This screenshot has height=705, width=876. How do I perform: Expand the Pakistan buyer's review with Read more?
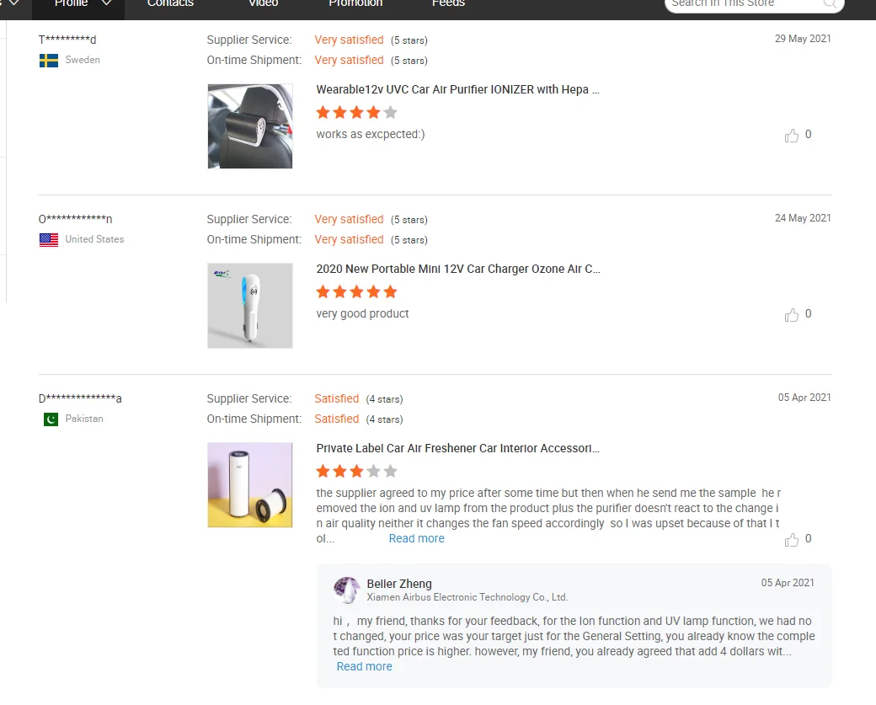pyautogui.click(x=416, y=539)
